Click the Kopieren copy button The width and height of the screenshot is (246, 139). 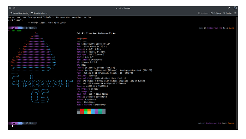click(x=203, y=13)
